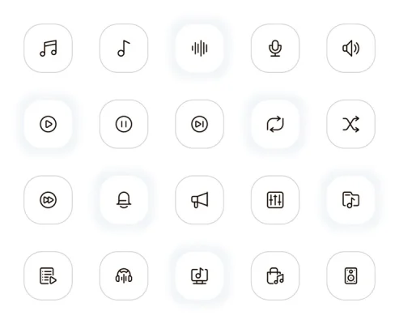Click the monitor with music note icon
The width and height of the screenshot is (399, 324).
[x=200, y=276]
